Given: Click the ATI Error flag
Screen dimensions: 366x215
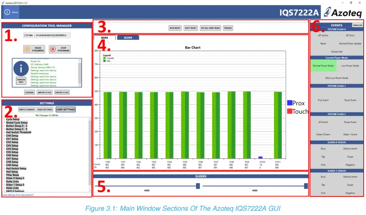Looking at the screenshot, I should [350, 35].
